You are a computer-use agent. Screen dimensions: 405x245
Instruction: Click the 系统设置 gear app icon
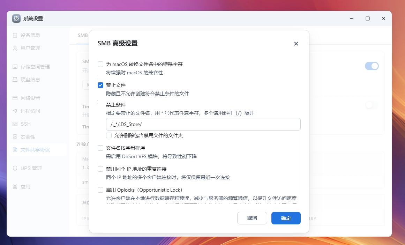pyautogui.click(x=16, y=18)
